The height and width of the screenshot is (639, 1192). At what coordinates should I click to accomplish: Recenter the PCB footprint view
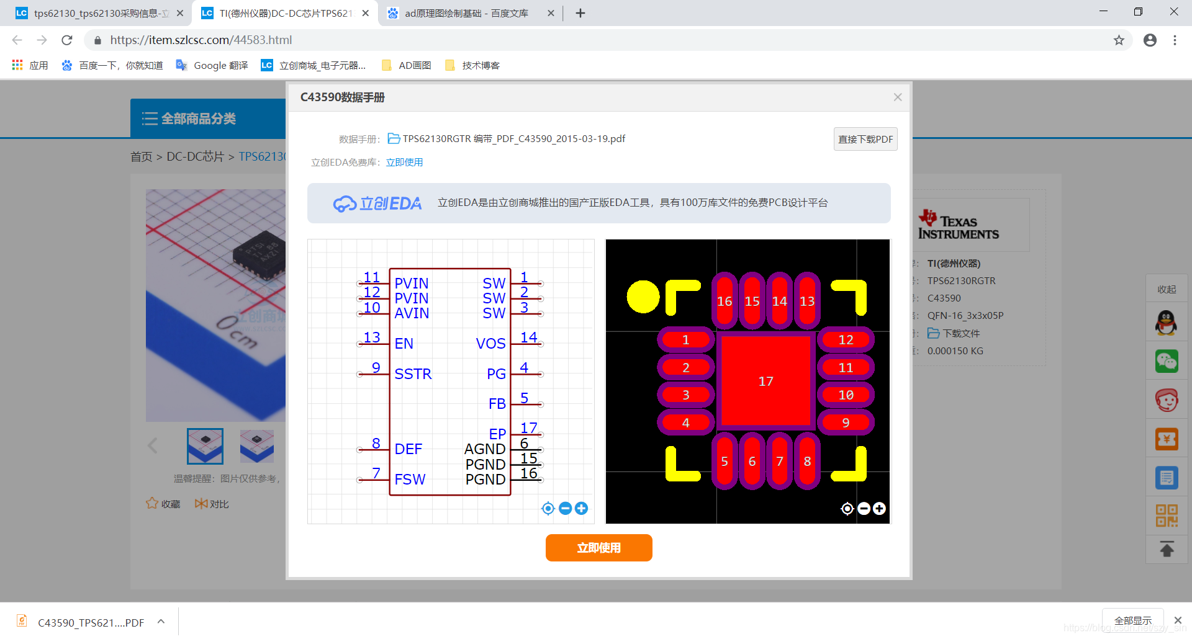pos(847,509)
